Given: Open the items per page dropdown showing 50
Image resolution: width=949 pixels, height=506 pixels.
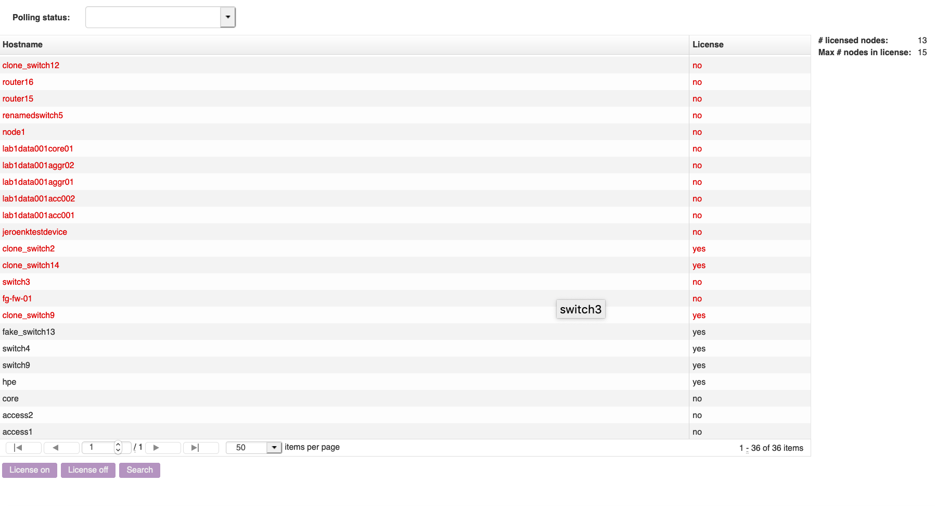Looking at the screenshot, I should pos(274,447).
